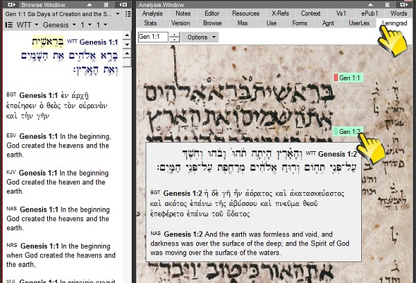
Task: Select the Leningrad tab
Action: 395,24
